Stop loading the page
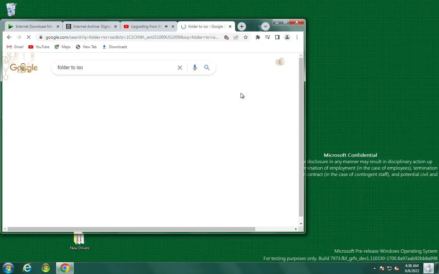Screen dimensions: 439x274 (29, 37)
